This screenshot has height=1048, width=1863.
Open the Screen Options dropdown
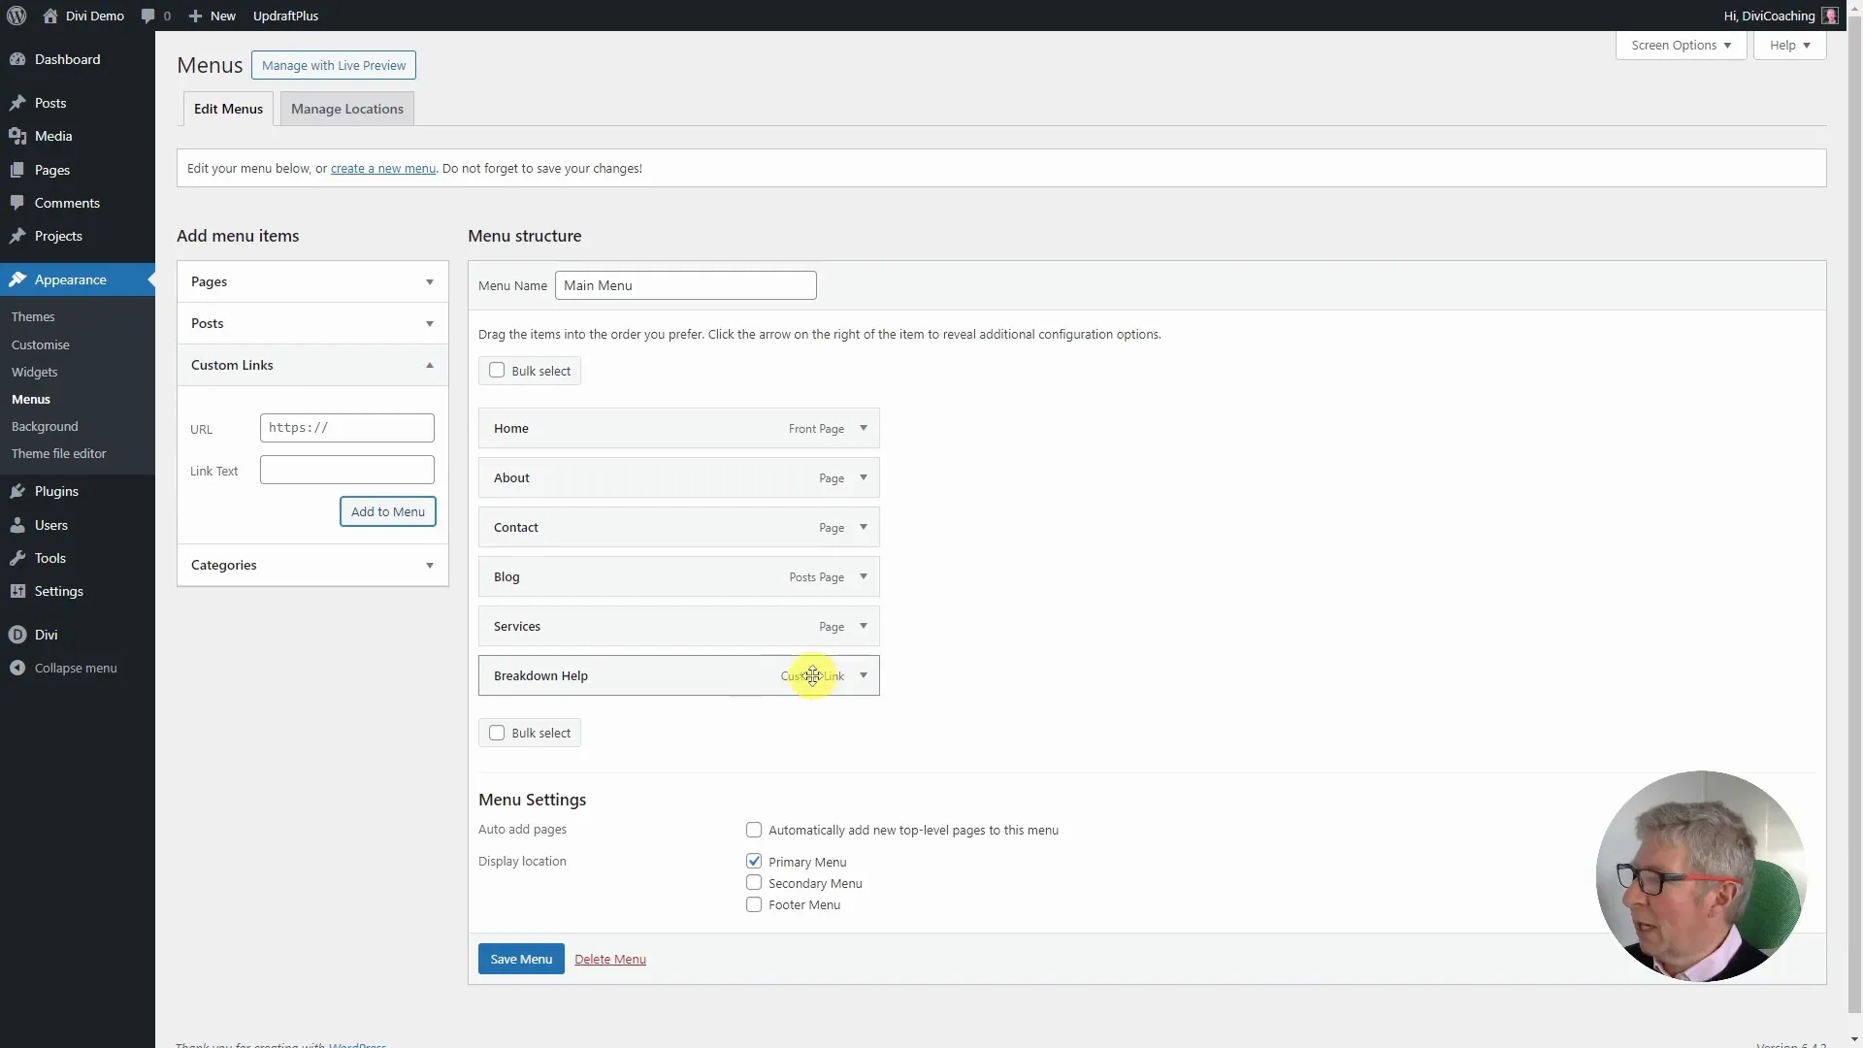[x=1681, y=45]
